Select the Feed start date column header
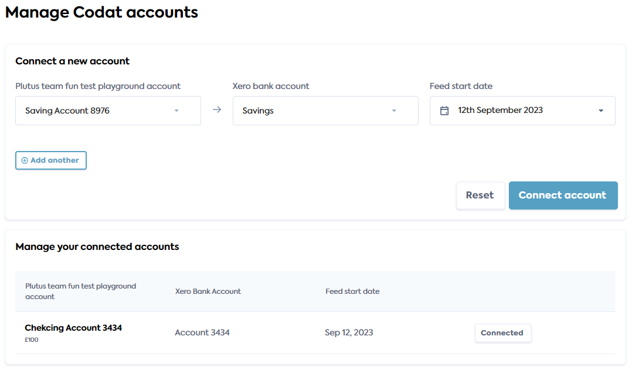 tap(352, 291)
